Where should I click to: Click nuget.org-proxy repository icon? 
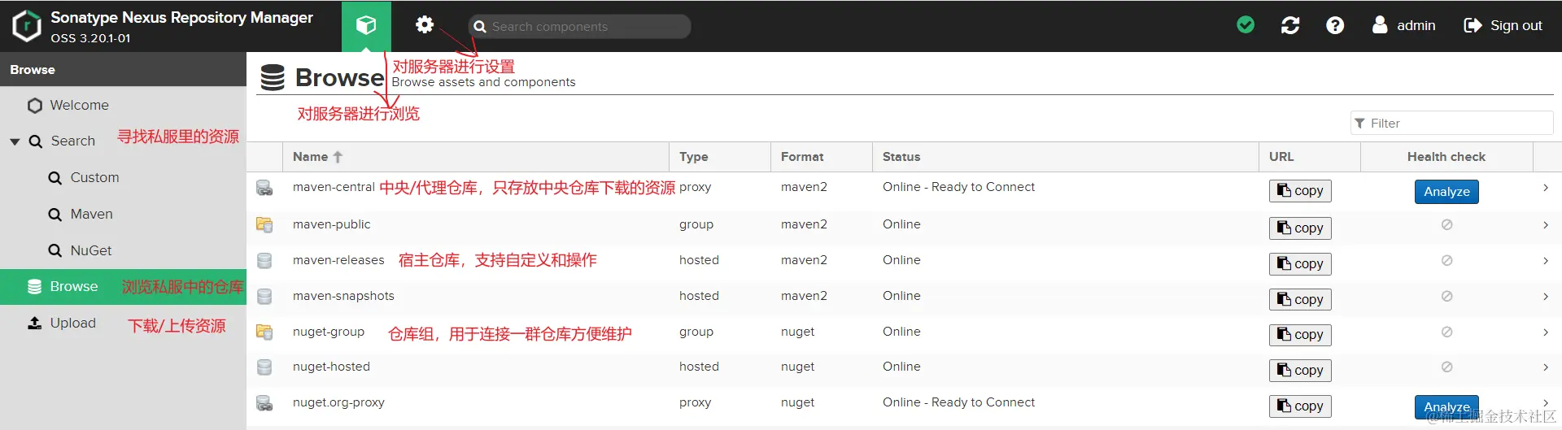pos(264,403)
